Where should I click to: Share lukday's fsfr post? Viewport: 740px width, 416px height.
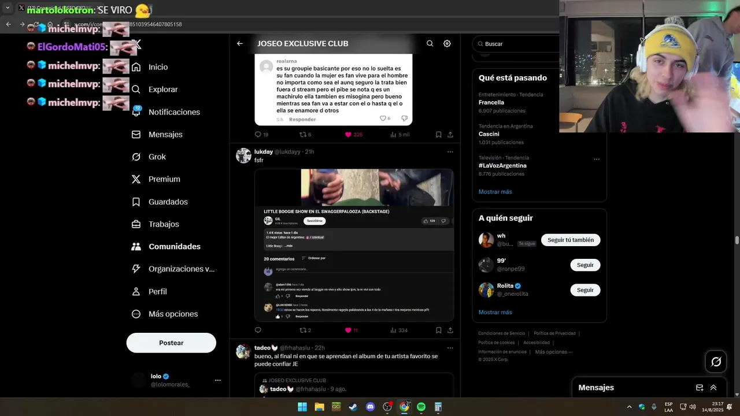450,330
